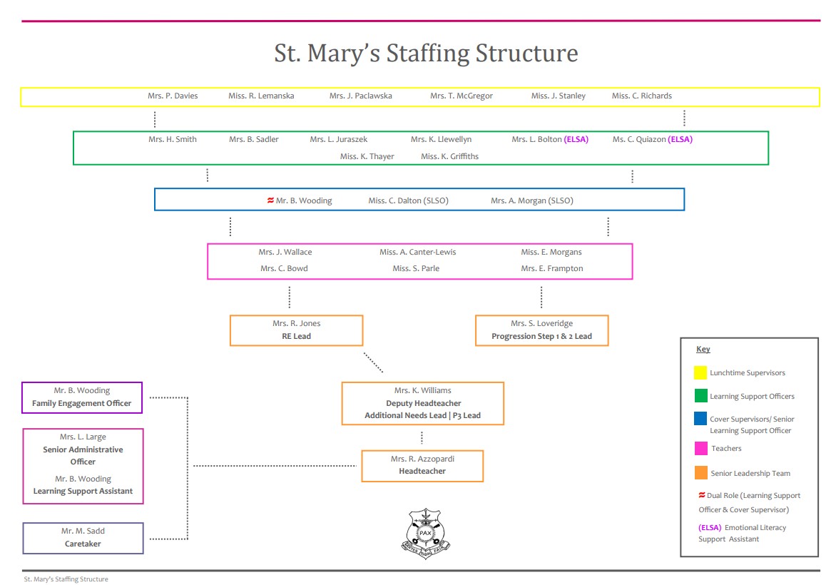
Task: Click Mrs. L. Large Senior Administrative Officer
Action: click(x=83, y=449)
